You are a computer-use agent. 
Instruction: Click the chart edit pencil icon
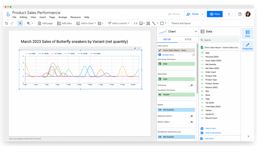click(135, 48)
